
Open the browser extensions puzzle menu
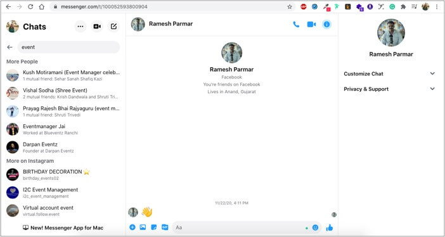[x=403, y=6]
